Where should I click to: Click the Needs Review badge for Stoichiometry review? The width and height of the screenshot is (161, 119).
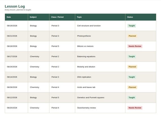click(135, 108)
